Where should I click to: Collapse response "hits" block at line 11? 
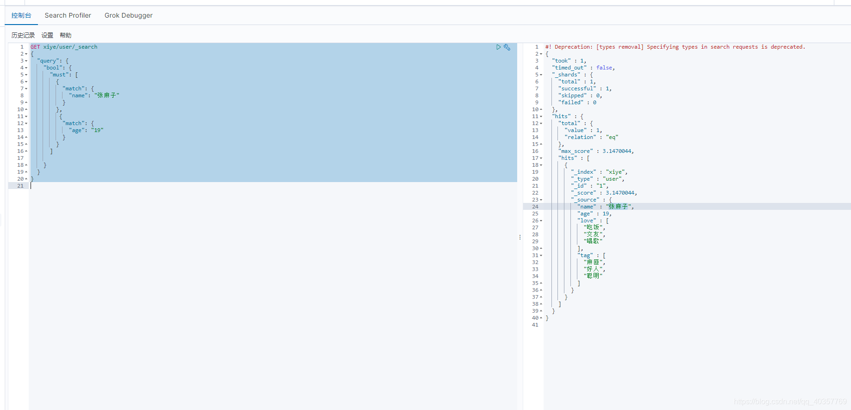click(541, 116)
